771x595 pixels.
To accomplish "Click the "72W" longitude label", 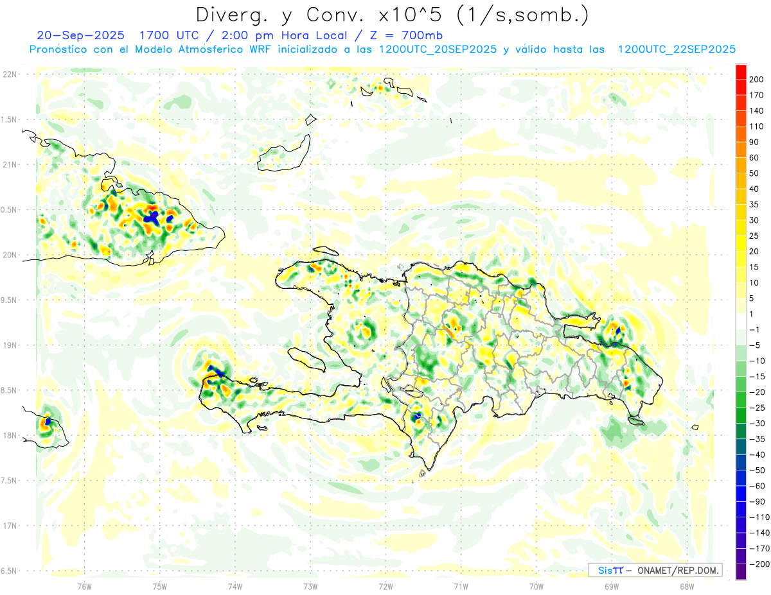I will coord(385,586).
